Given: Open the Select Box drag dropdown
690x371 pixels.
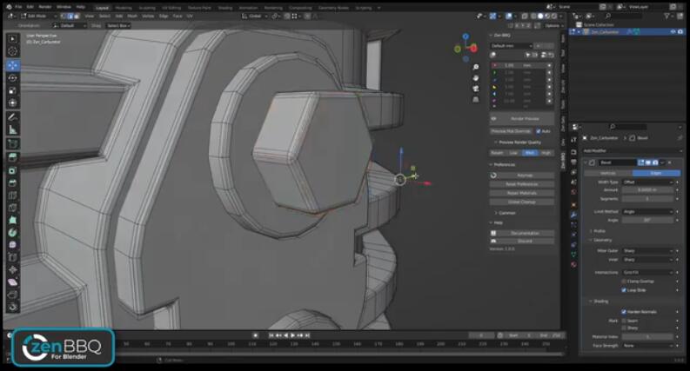Looking at the screenshot, I should (x=118, y=25).
